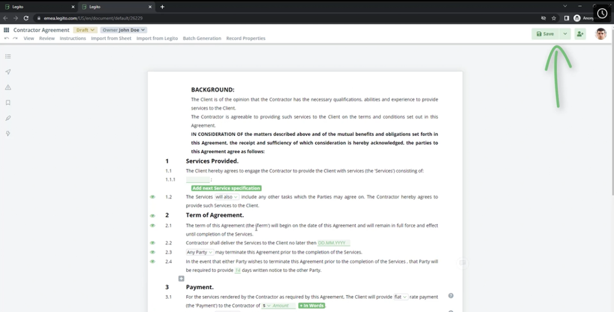Save the document
Screen dimensions: 614x312
[x=545, y=34]
